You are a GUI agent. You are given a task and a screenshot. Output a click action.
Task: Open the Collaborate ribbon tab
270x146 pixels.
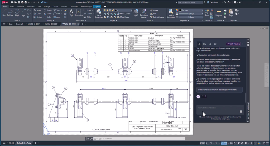(74, 6)
